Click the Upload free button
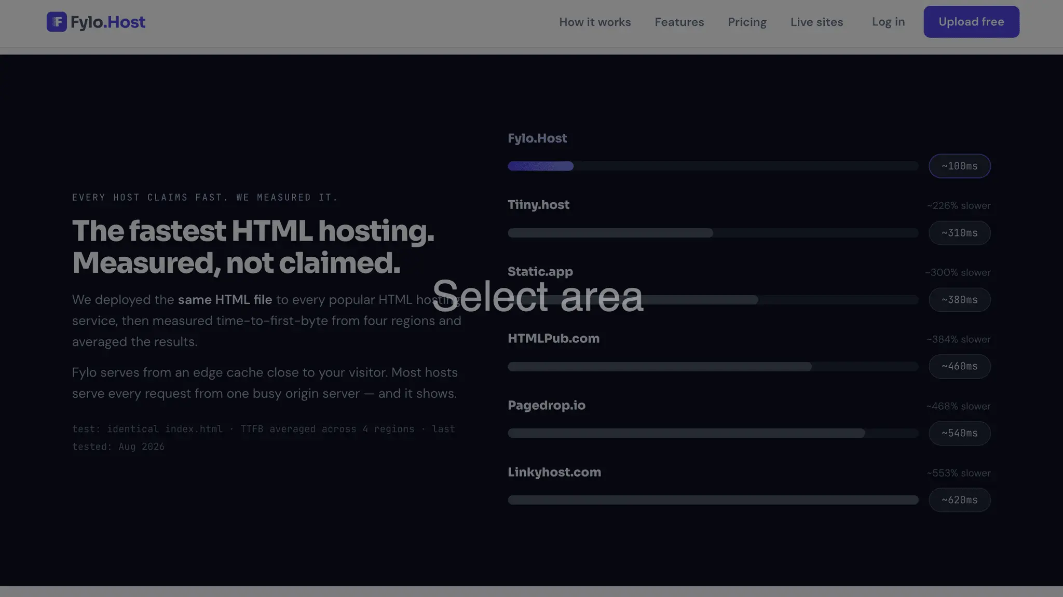The image size is (1063, 597). pyautogui.click(x=971, y=22)
